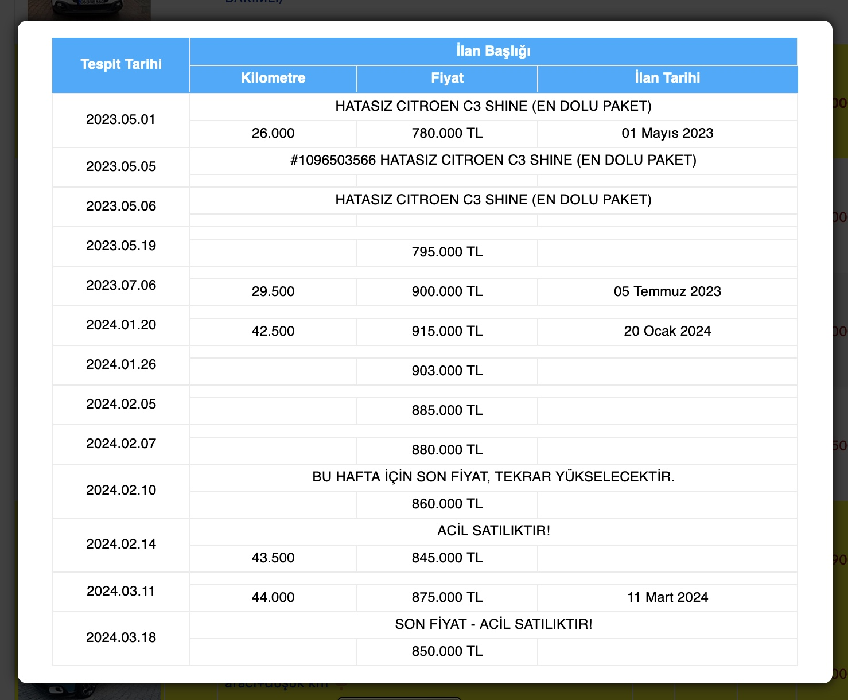The height and width of the screenshot is (700, 848).
Task: Click the detection date 2023.05.19
Action: click(121, 246)
